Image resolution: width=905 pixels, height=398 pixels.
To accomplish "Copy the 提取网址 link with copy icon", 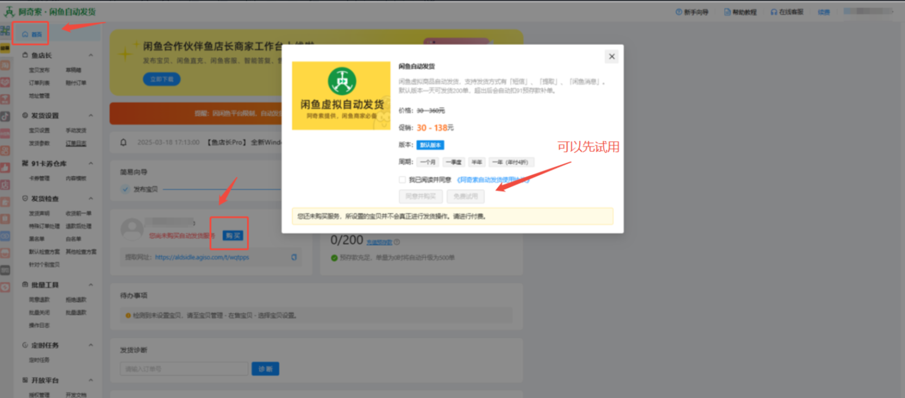I will pyautogui.click(x=294, y=257).
